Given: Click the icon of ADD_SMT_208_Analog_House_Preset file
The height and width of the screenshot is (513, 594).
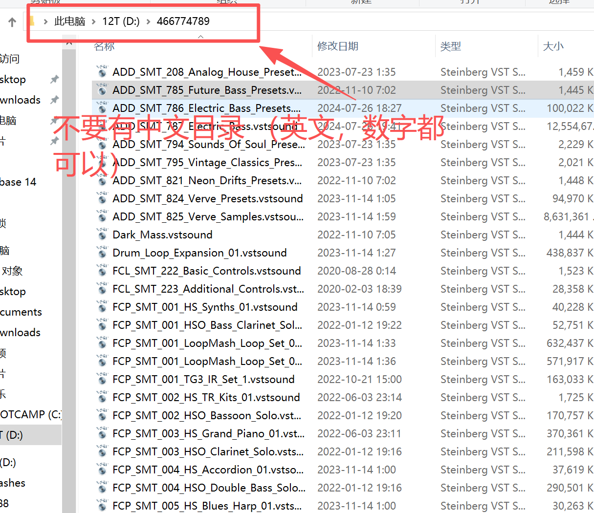Looking at the screenshot, I should (102, 72).
